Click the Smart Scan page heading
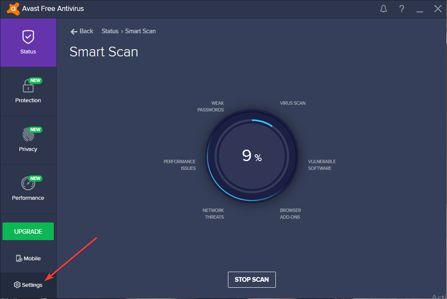The height and width of the screenshot is (299, 447). pyautogui.click(x=103, y=52)
